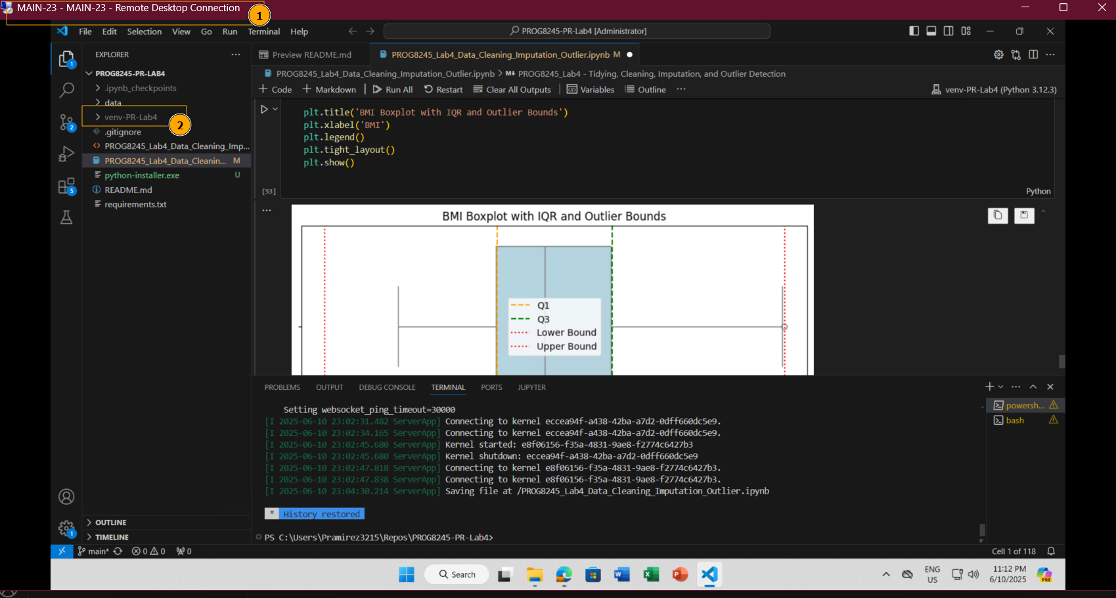1116x598 pixels.
Task: Open the Manage gear in activity bar
Action: tap(66, 528)
